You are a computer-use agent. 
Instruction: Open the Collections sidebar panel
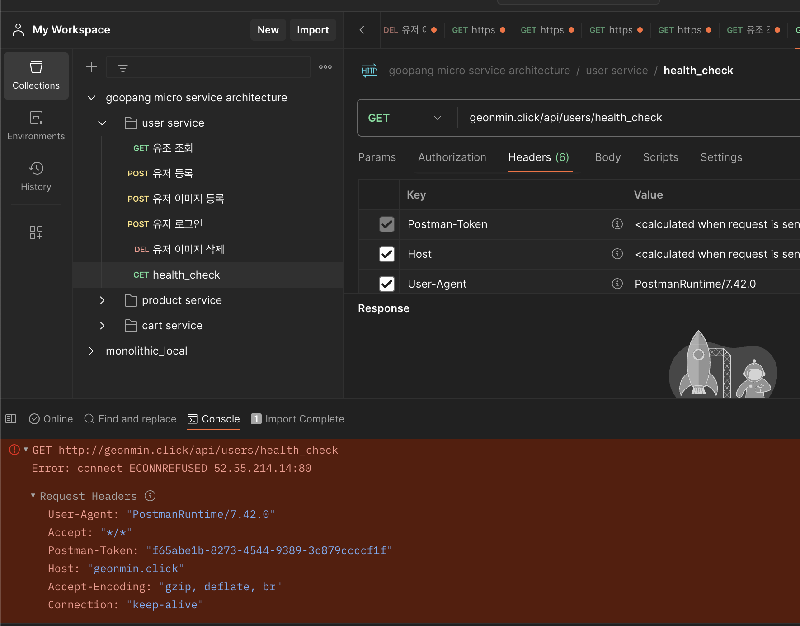(36, 76)
